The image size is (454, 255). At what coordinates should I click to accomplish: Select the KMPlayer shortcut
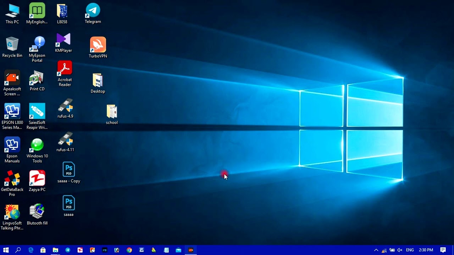pyautogui.click(x=63, y=43)
